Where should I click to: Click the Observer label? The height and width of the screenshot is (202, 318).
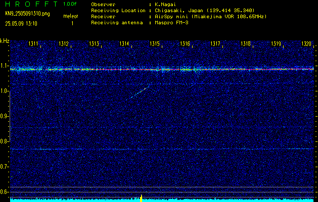pyautogui.click(x=103, y=4)
